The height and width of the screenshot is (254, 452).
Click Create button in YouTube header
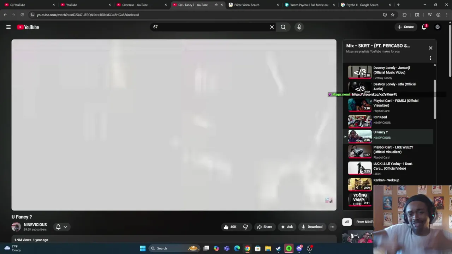pos(405,27)
